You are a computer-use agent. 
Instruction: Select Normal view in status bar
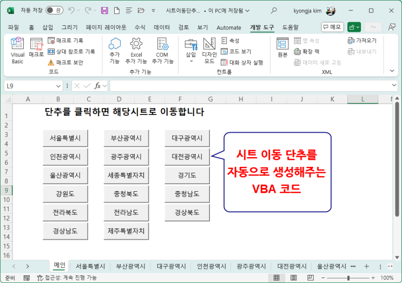coord(276,278)
